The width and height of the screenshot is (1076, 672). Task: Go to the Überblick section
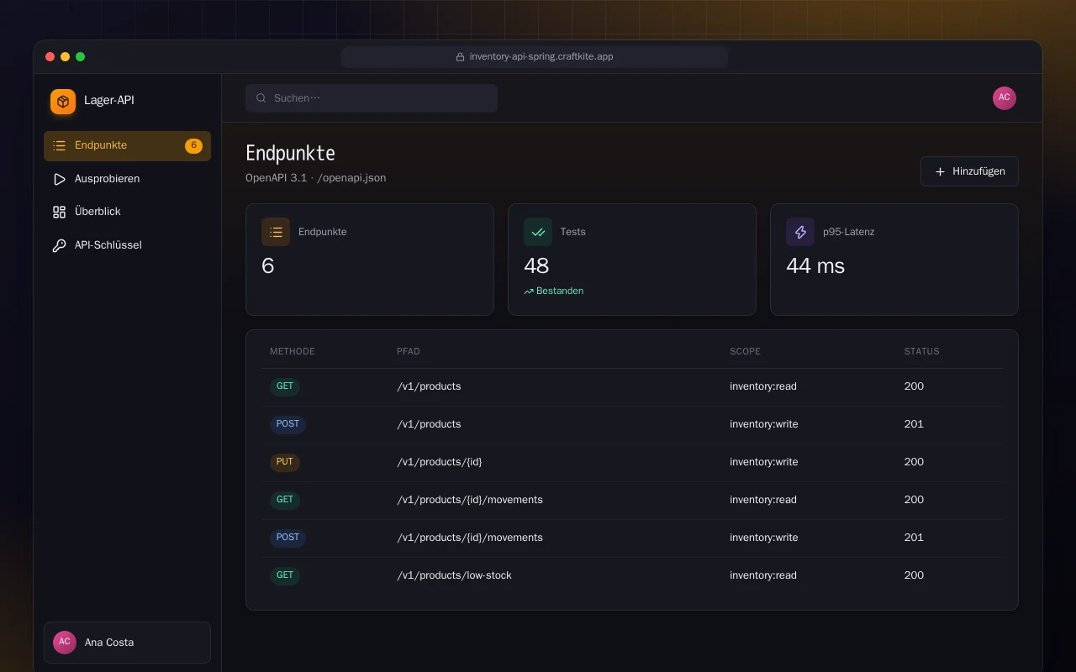tap(127, 212)
